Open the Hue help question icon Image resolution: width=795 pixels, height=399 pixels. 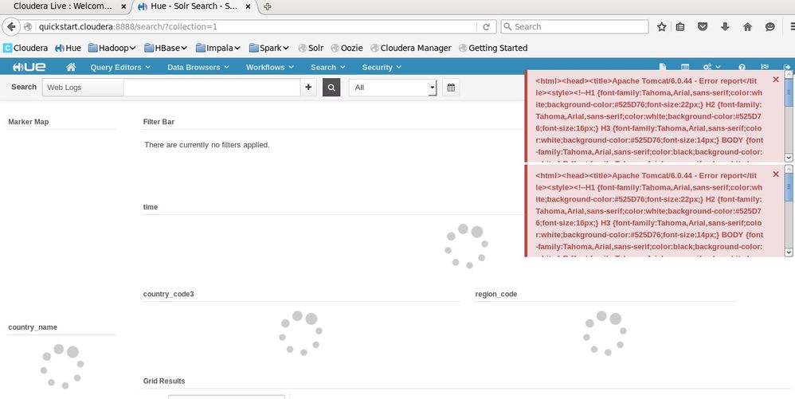click(742, 67)
